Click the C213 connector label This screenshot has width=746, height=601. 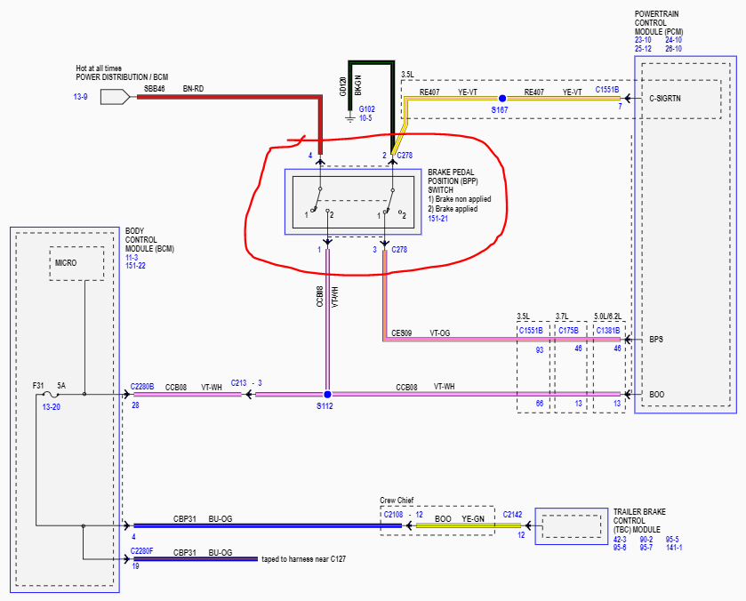click(x=239, y=383)
